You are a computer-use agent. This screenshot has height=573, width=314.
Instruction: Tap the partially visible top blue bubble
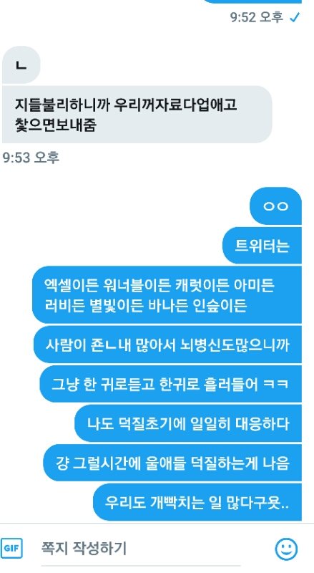click(x=252, y=1)
